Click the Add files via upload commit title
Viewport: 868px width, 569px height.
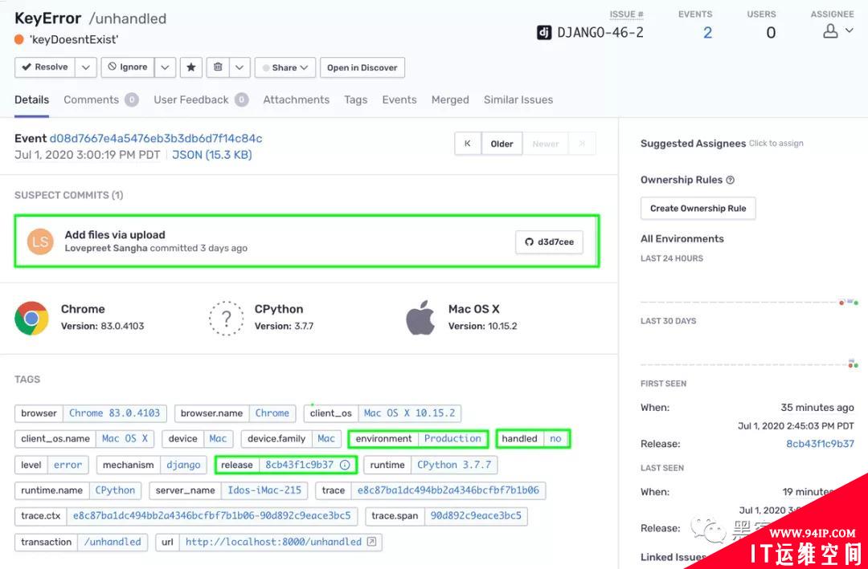(x=115, y=235)
